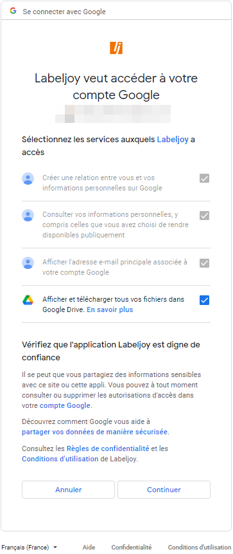Click the greyed checkbox for personal information

click(205, 215)
